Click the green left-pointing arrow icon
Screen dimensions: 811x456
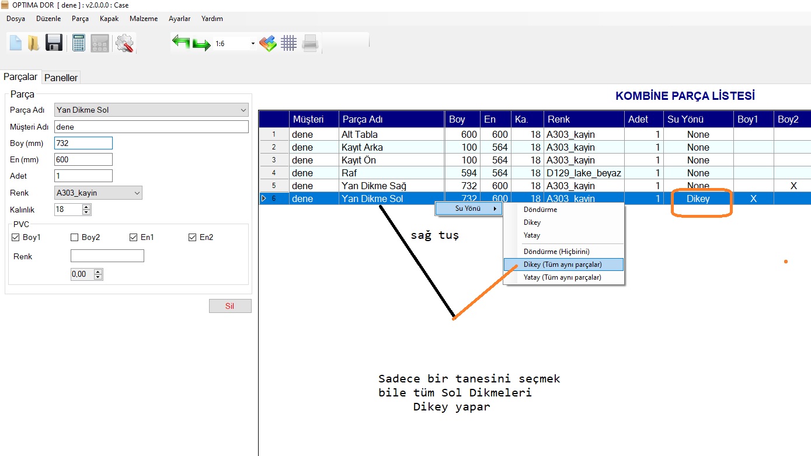(x=181, y=43)
